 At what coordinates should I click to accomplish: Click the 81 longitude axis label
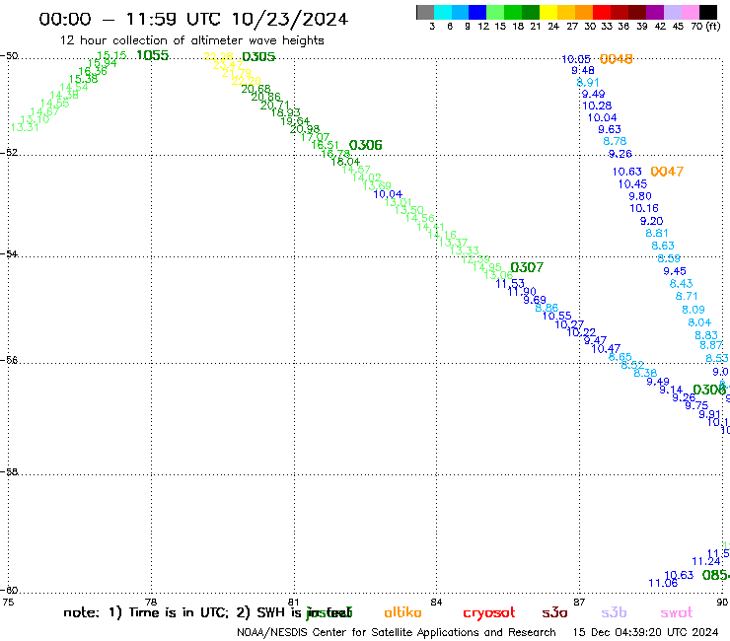(x=293, y=602)
